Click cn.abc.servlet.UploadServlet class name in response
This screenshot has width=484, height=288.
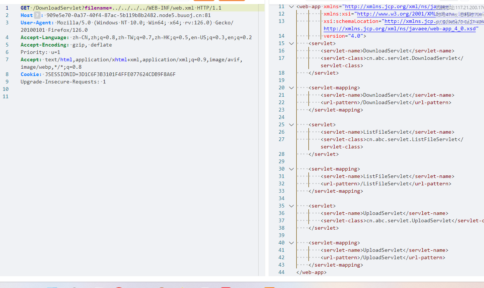click(408, 220)
